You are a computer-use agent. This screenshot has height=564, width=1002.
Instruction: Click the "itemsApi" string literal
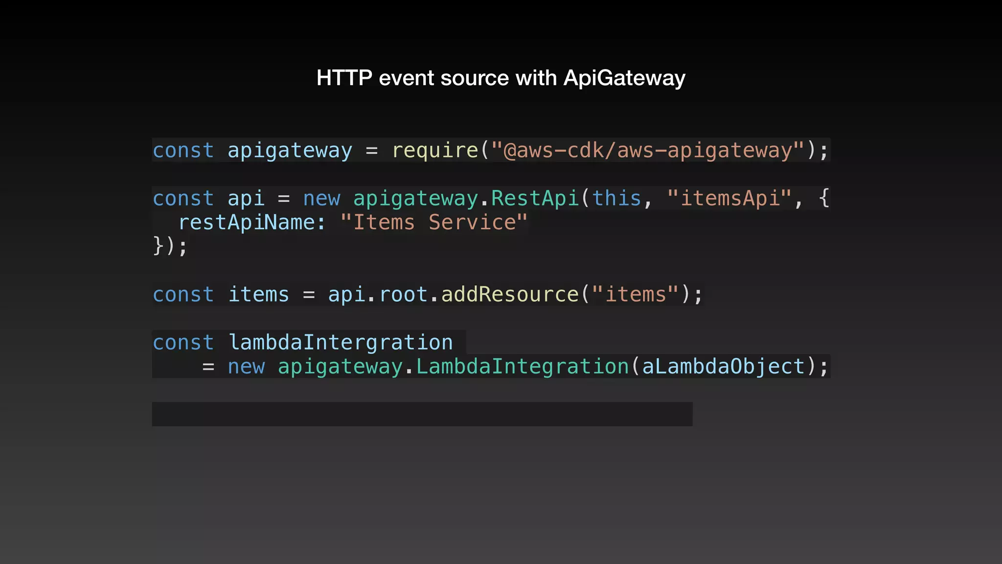[729, 198]
